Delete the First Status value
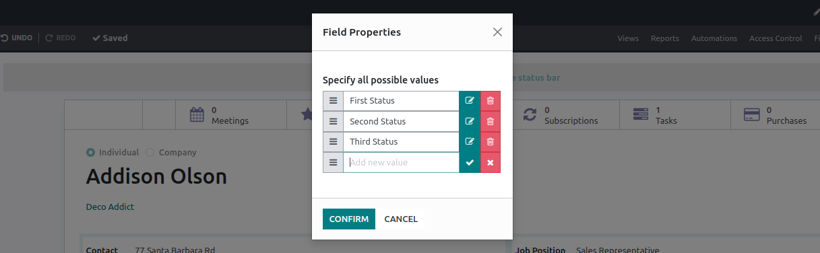Screen dimensions: 820x253 coord(491,101)
